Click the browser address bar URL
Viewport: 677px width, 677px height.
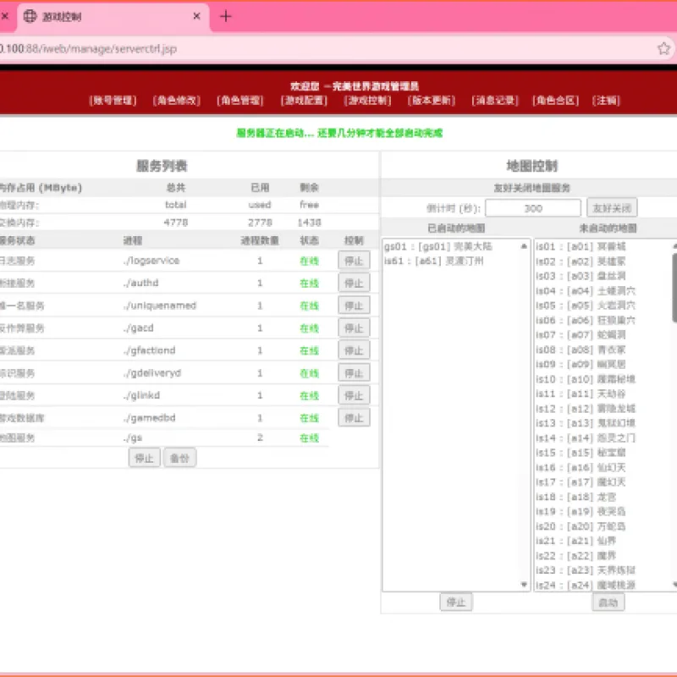(89, 49)
